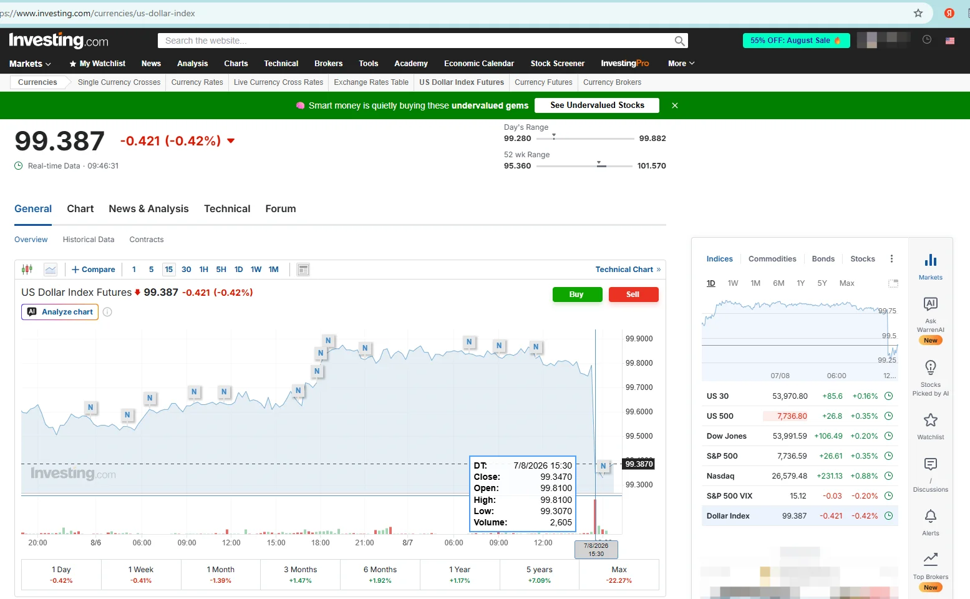Switch chart to area line view
The height and width of the screenshot is (599, 970).
coord(51,270)
